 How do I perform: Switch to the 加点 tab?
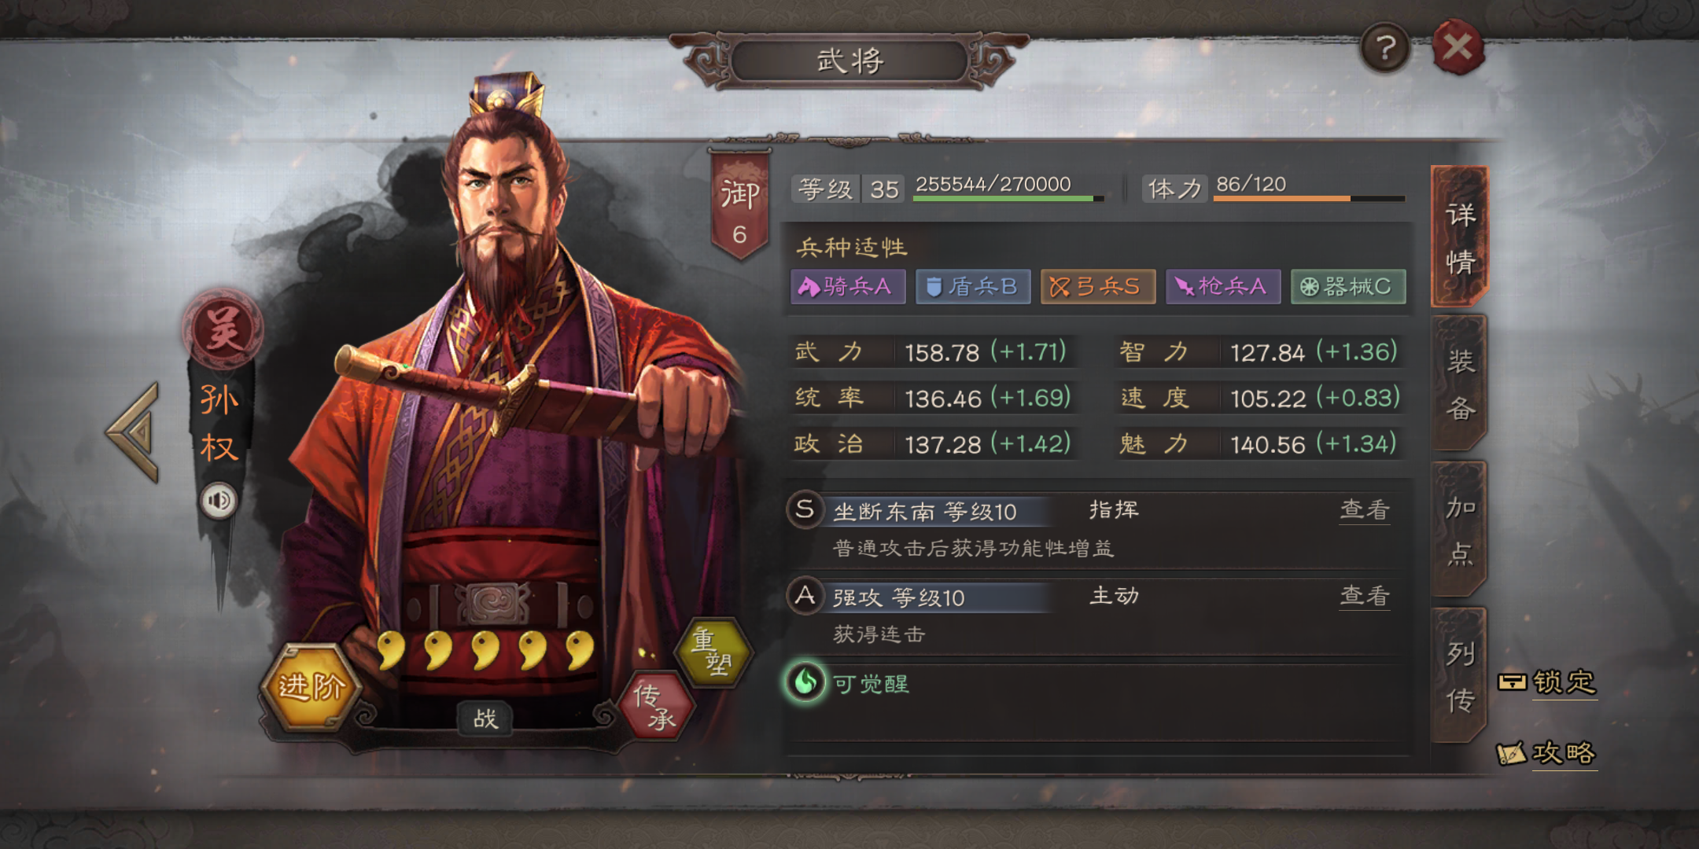coord(1460,531)
